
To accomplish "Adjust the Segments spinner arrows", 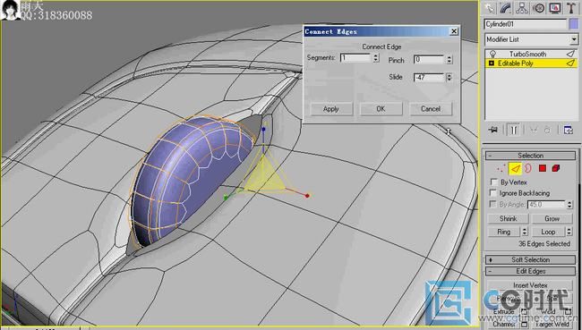I will [x=376, y=57].
